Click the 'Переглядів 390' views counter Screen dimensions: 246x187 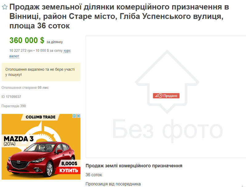[14, 106]
